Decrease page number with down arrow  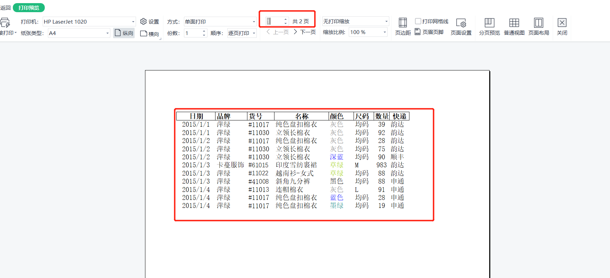(286, 23)
